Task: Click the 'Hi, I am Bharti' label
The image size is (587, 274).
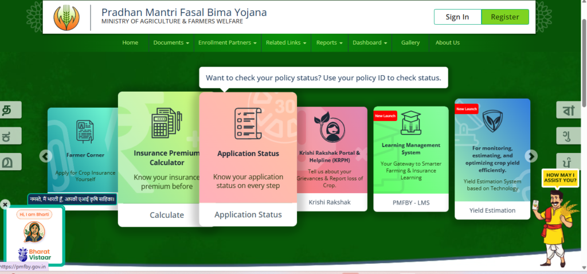Action: [34, 214]
